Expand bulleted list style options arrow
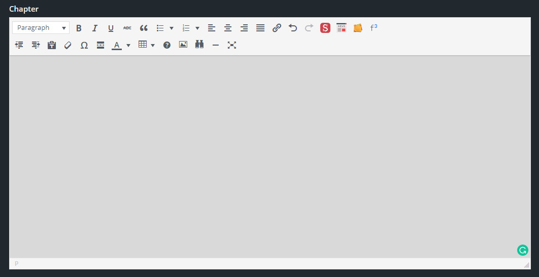Viewport: 539px width, 277px height. pos(172,28)
